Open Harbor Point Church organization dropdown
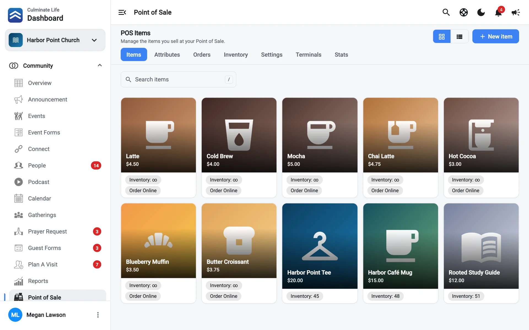This screenshot has width=529, height=330. coord(55,40)
